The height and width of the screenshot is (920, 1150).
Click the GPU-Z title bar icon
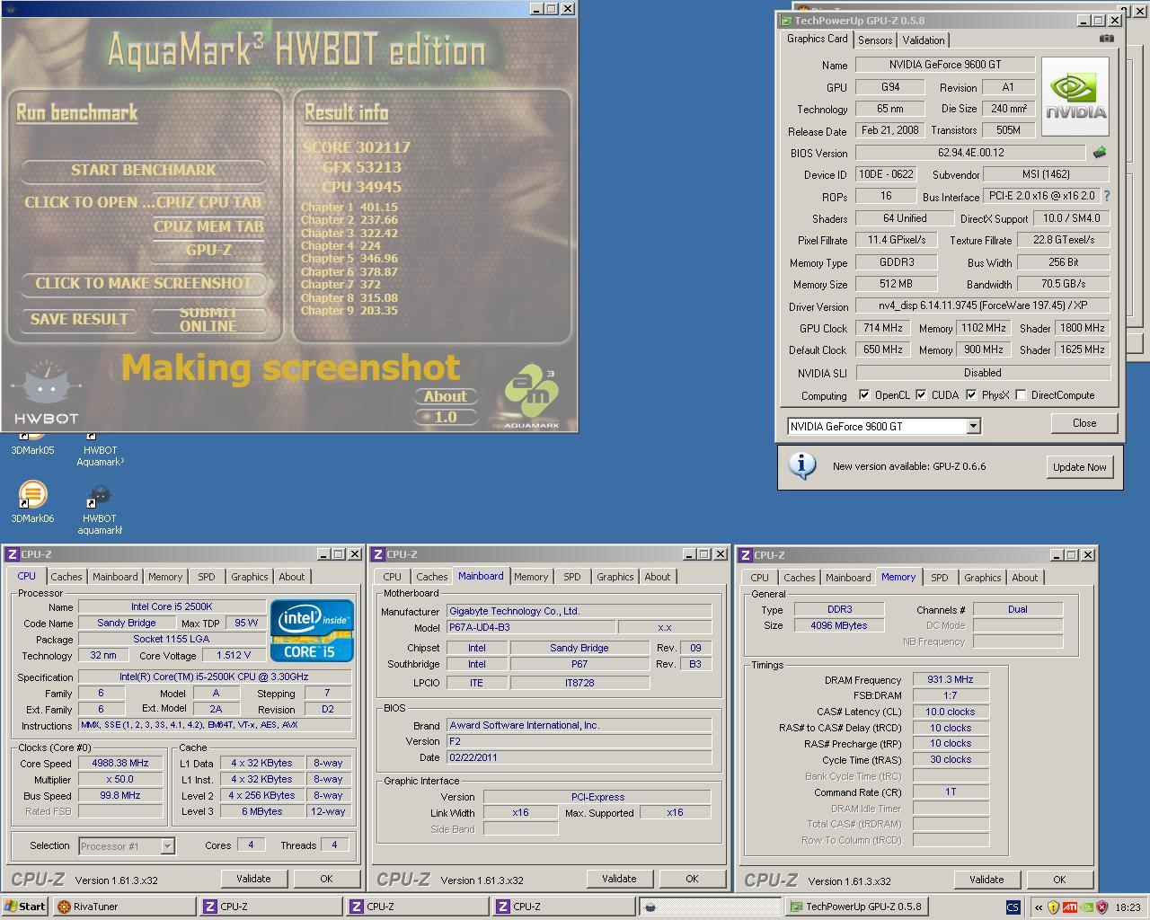(x=786, y=21)
